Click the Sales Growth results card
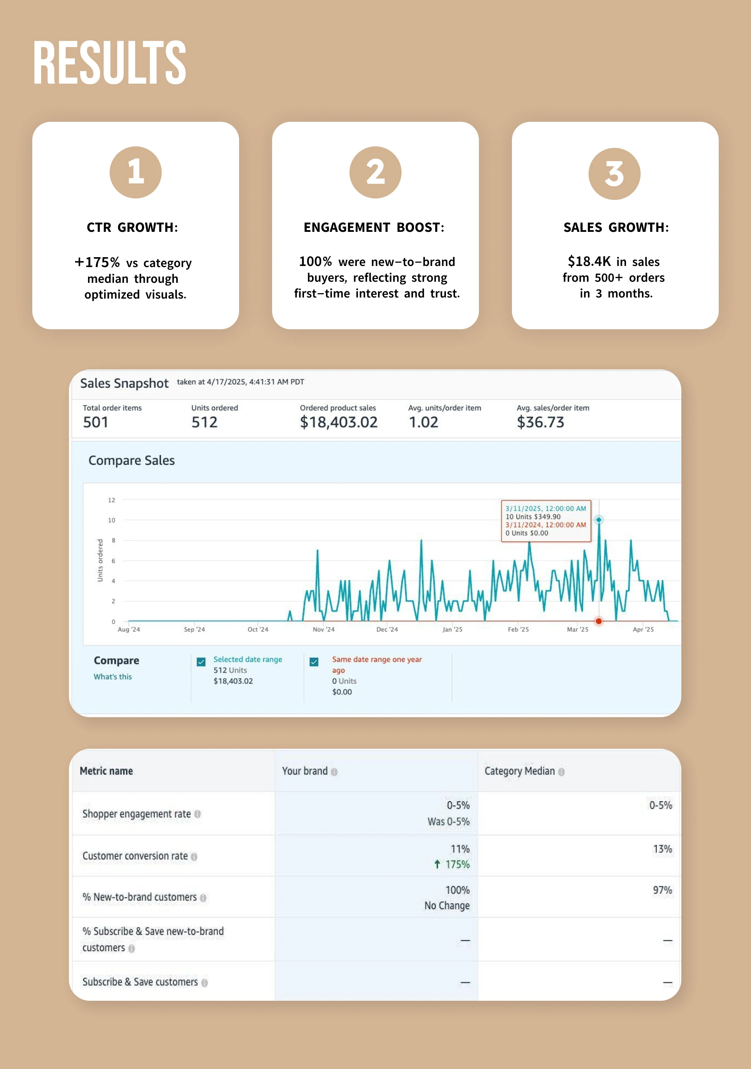Image resolution: width=751 pixels, height=1069 pixels. (615, 225)
